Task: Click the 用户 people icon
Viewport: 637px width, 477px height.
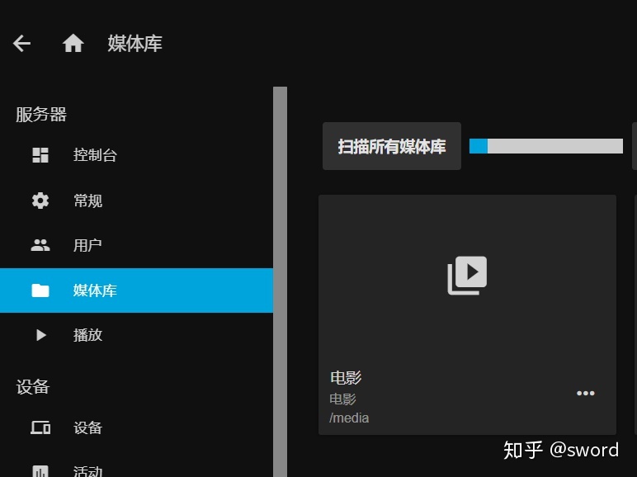Action: point(40,245)
